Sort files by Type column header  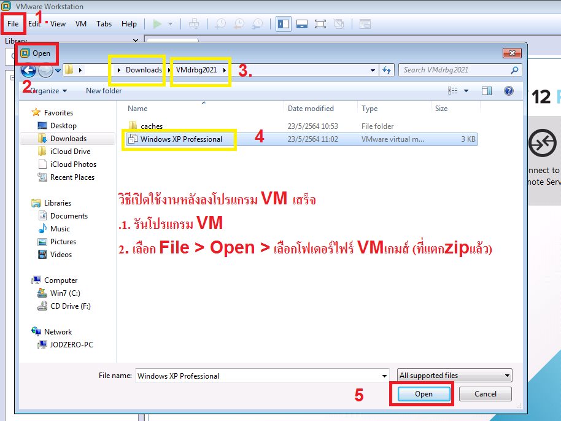[x=369, y=109]
